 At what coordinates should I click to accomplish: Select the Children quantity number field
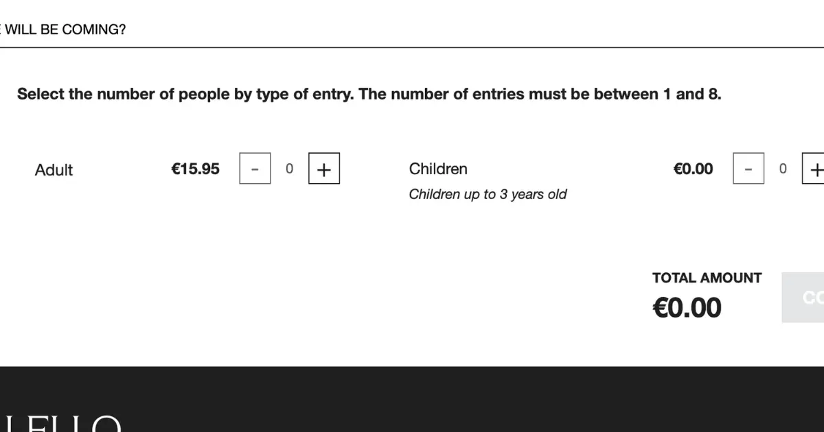pyautogui.click(x=783, y=169)
